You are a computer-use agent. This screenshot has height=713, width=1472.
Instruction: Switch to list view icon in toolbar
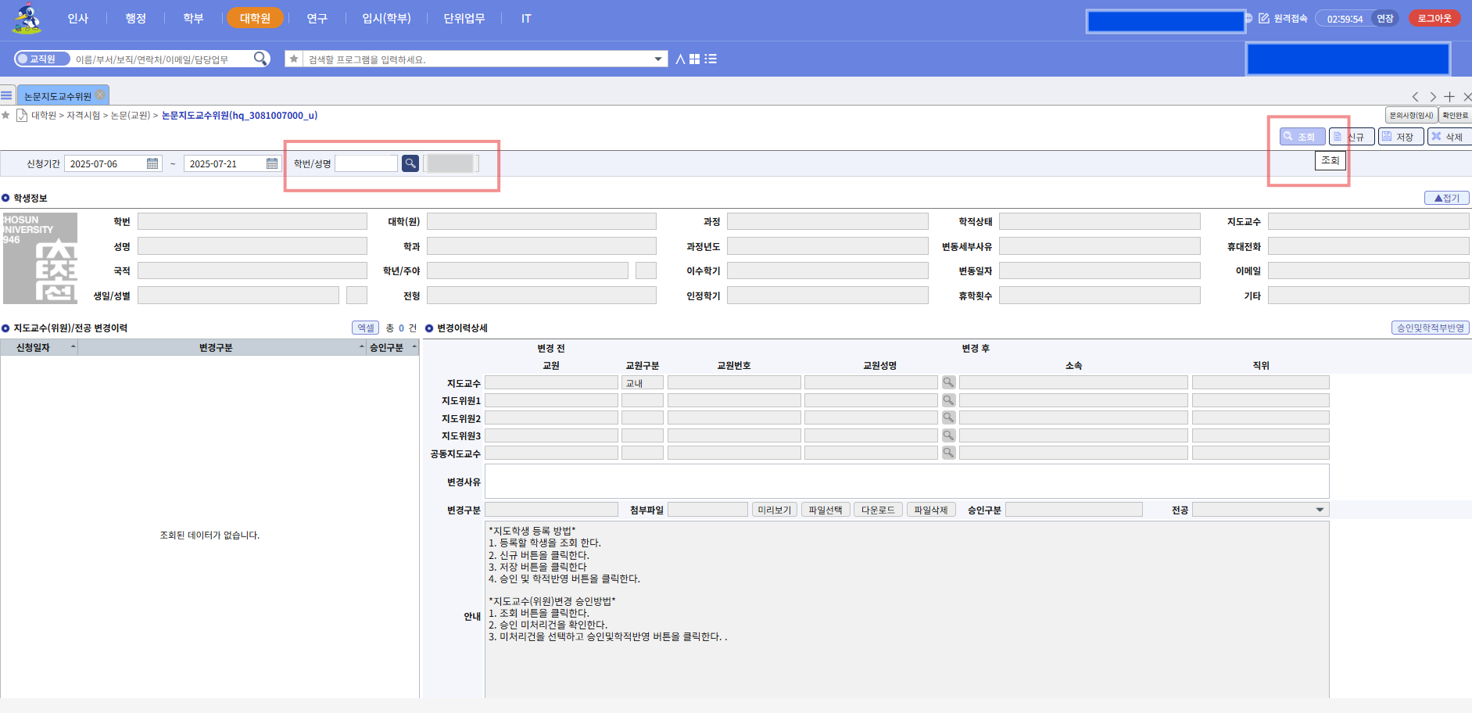click(x=711, y=59)
